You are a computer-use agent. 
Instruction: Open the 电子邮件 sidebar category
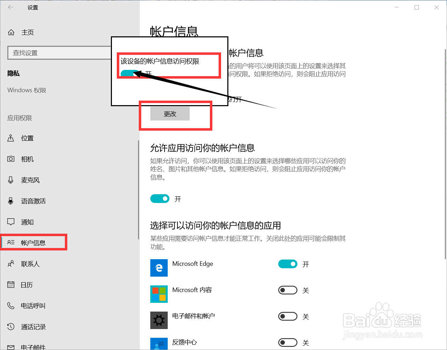point(10,348)
